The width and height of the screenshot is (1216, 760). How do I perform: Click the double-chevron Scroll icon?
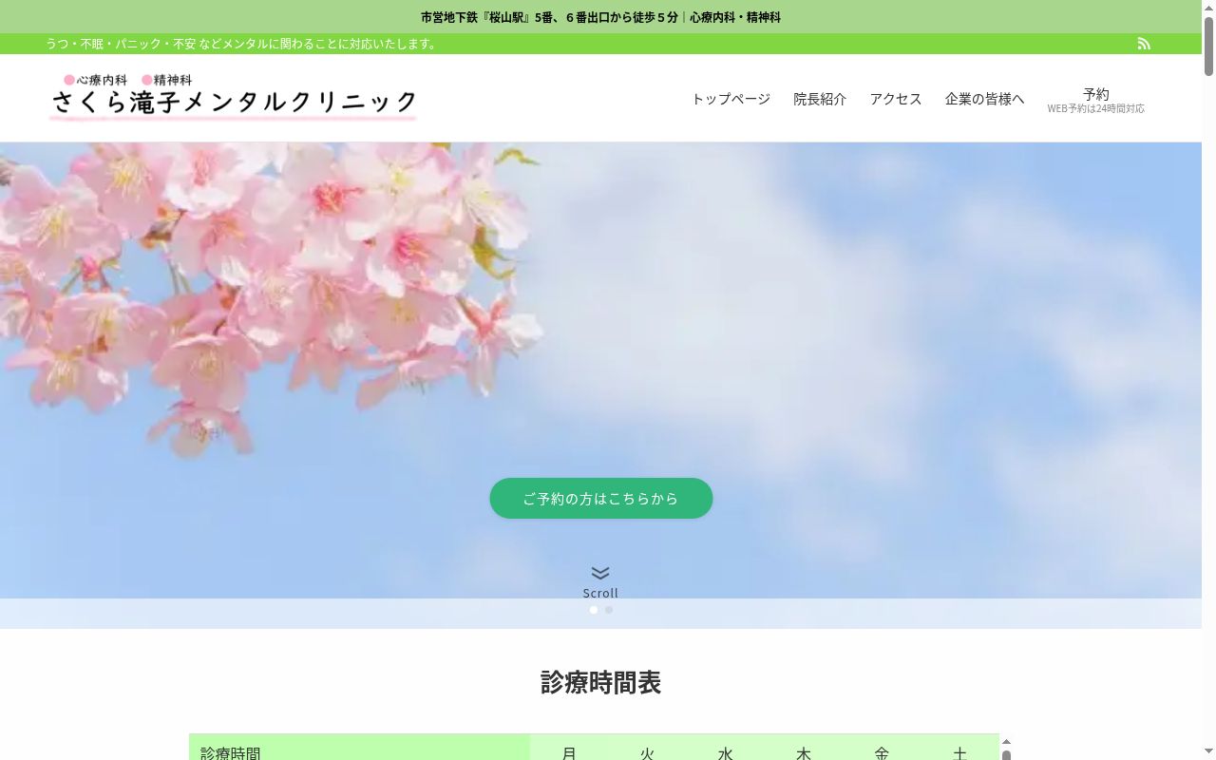600,573
